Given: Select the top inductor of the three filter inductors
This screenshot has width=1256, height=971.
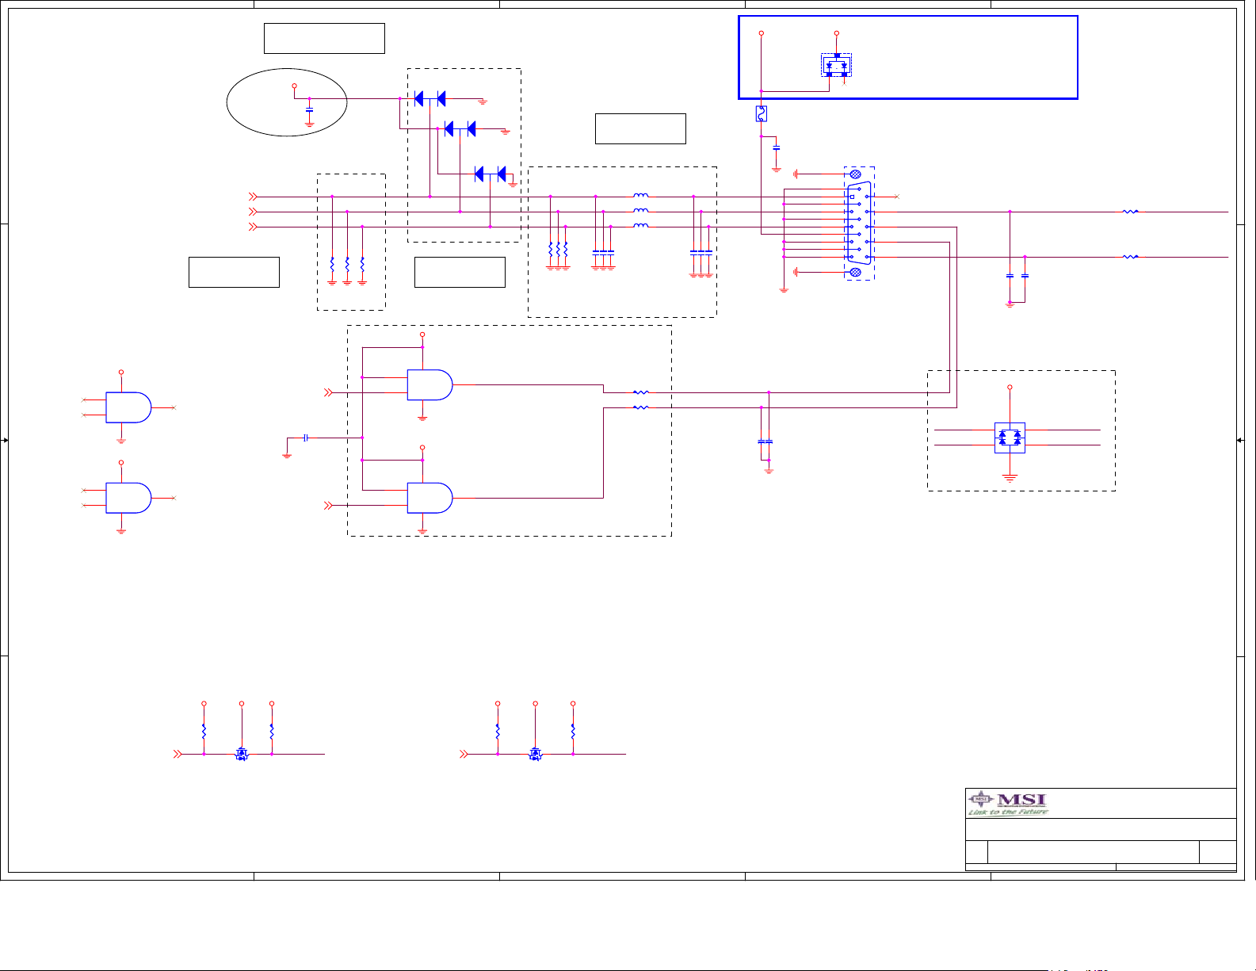Looking at the screenshot, I should [641, 196].
